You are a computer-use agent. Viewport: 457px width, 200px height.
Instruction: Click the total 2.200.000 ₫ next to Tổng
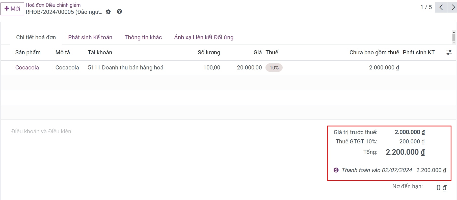[405, 152]
